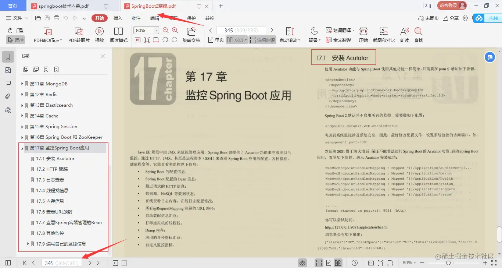The width and height of the screenshot is (502, 268).
Task: Go to previous page in ribbon
Action: (210, 30)
